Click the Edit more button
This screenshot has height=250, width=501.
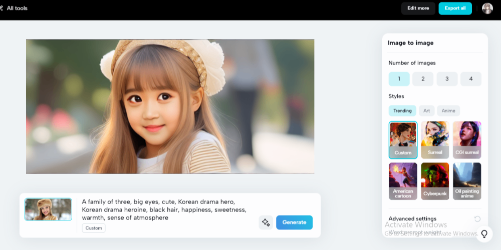pyautogui.click(x=418, y=8)
